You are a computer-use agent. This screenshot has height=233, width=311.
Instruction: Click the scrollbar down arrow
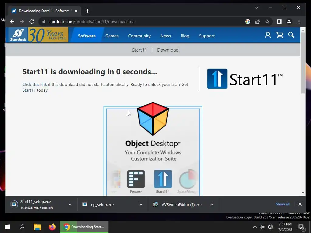coord(303,193)
